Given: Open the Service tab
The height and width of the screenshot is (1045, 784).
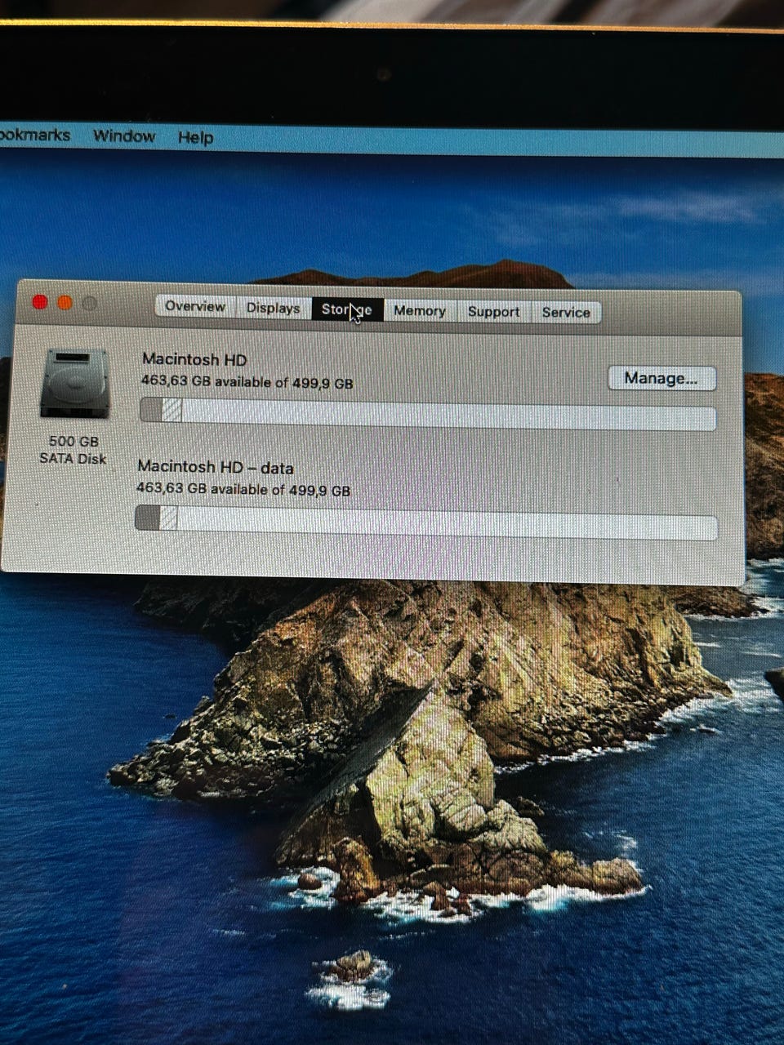Looking at the screenshot, I should coord(566,313).
